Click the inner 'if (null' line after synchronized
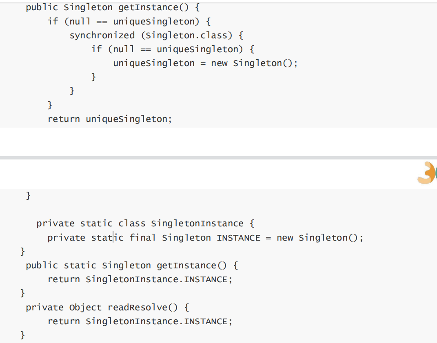The image size is (437, 343). (x=173, y=49)
